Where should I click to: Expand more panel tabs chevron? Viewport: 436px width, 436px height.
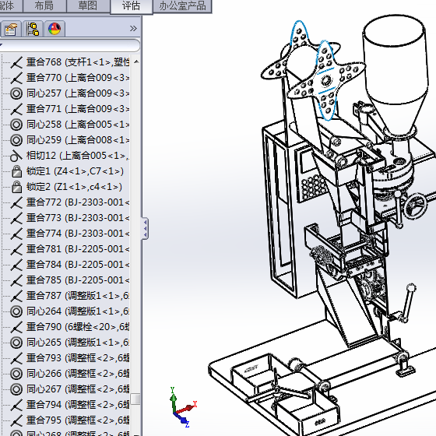pos(133,28)
